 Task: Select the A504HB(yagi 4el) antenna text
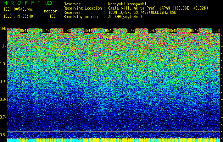[125, 17]
